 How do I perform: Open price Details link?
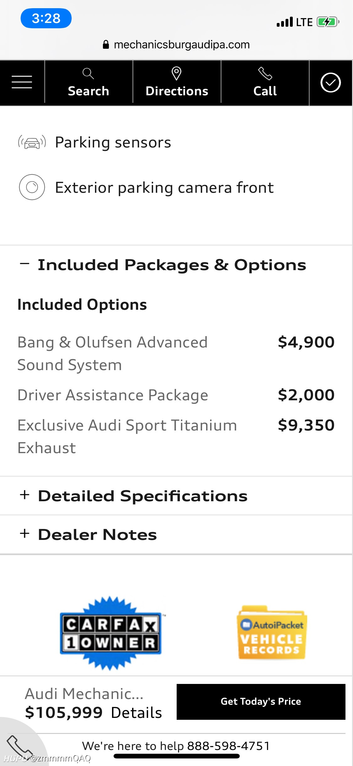coord(136,713)
